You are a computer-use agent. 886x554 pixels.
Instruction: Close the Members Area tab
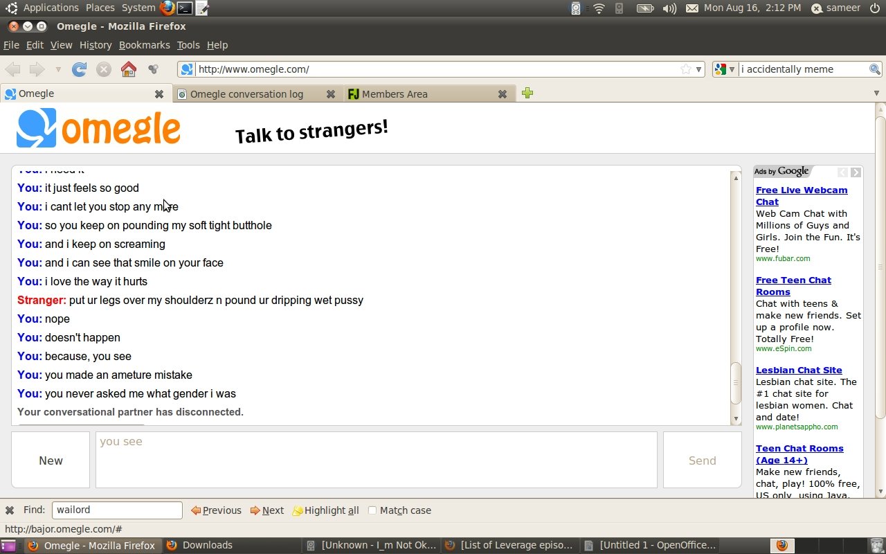pos(503,94)
